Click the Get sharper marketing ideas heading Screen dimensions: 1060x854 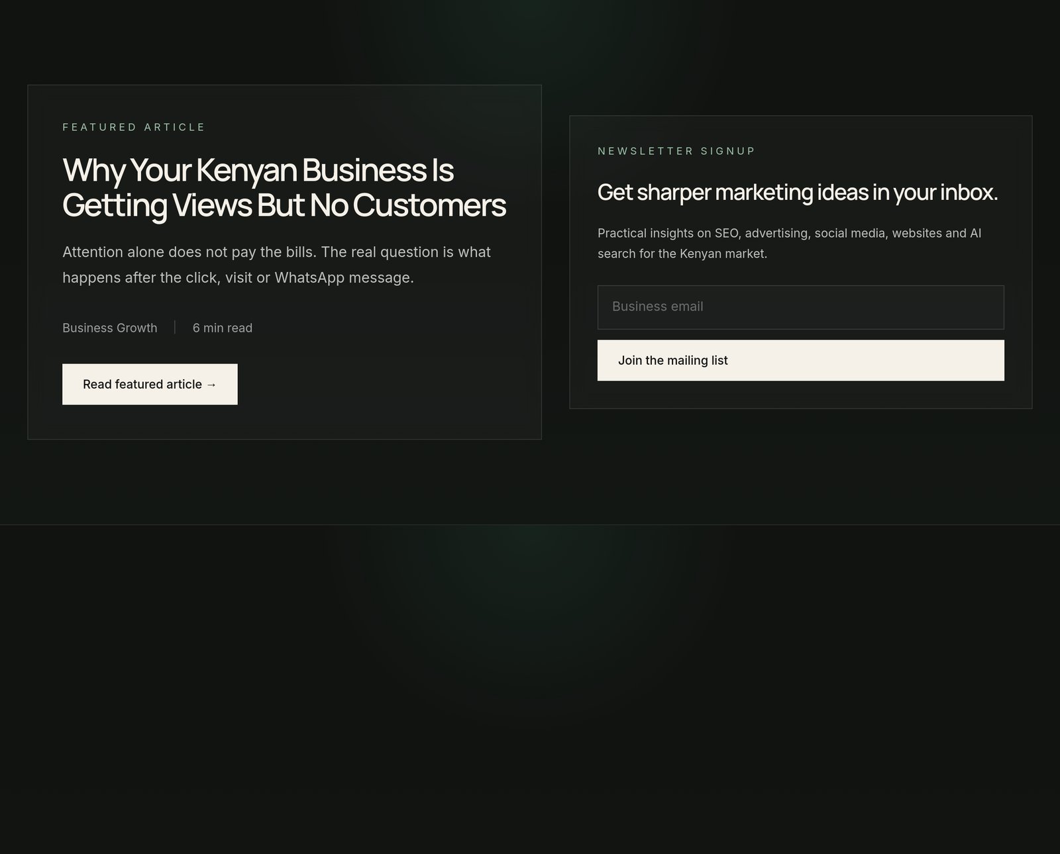pos(798,192)
